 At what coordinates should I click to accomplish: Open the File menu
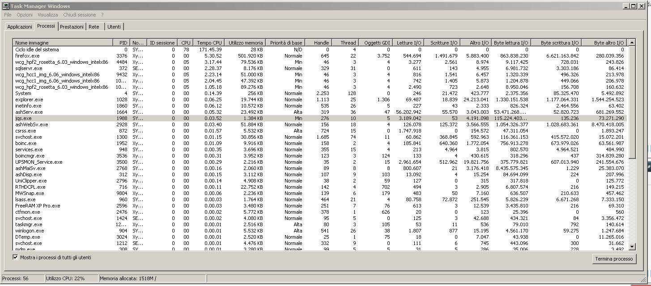tap(8, 15)
